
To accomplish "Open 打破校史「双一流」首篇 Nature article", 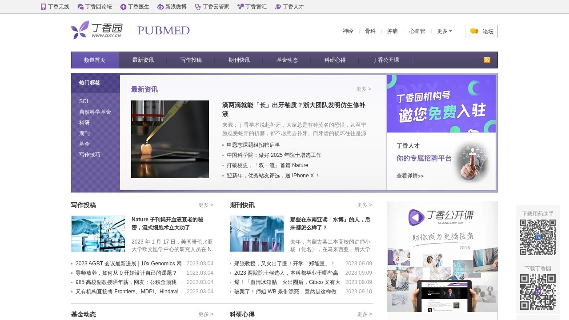I will click(x=267, y=165).
